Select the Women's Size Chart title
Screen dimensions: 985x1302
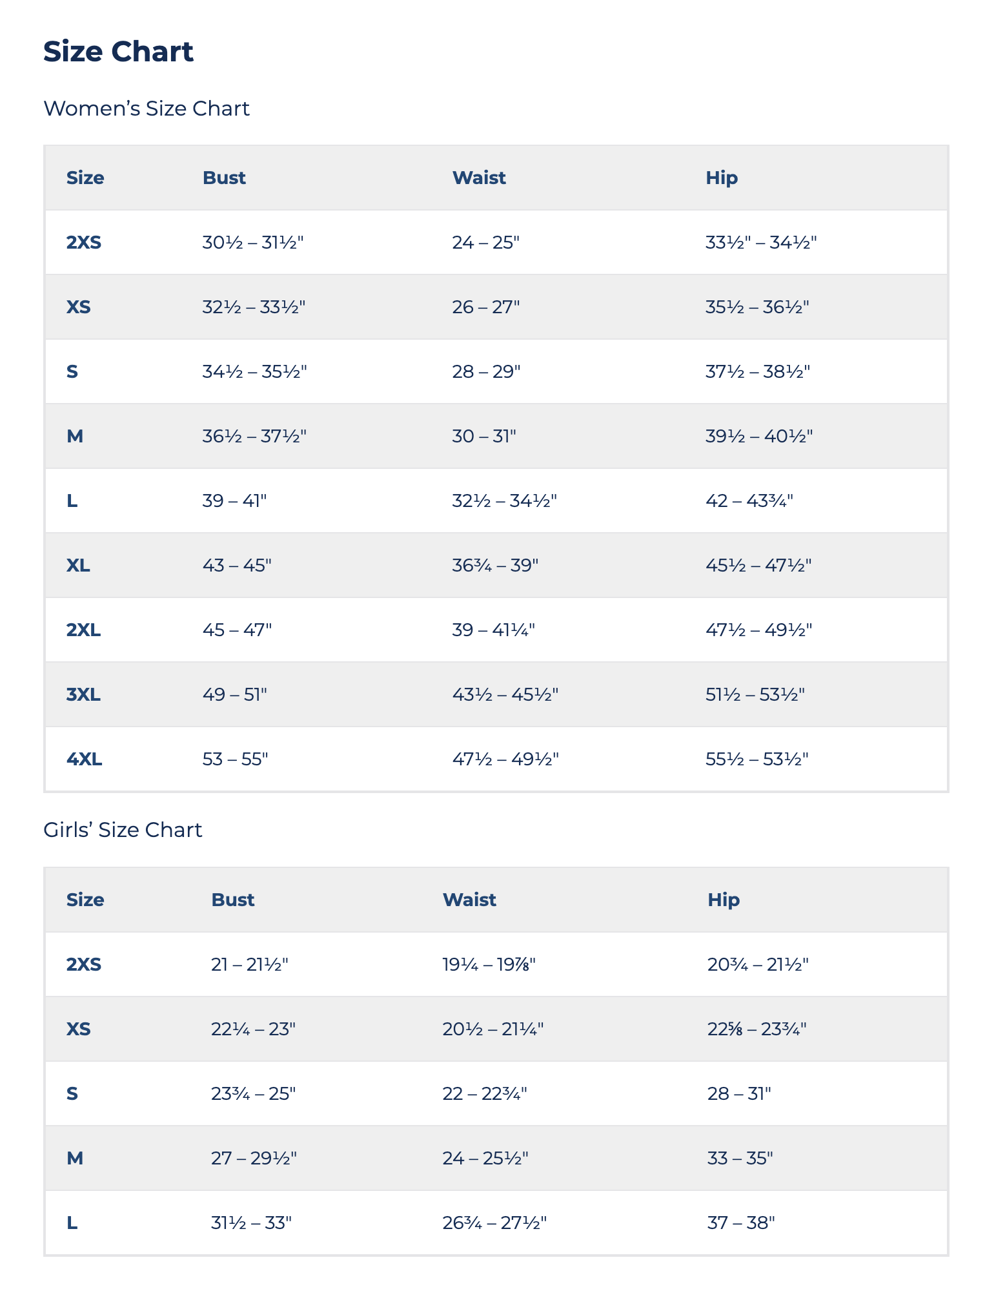[x=146, y=108]
